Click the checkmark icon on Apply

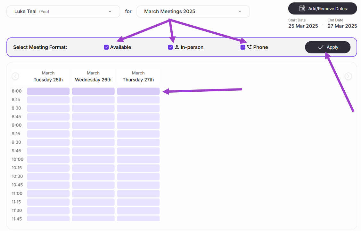[x=321, y=47]
